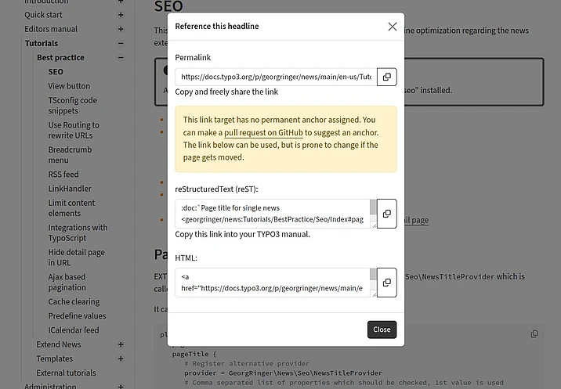Viewport: 561px width, 389px height.
Task: Click inside the HTML code text area
Action: 272,283
